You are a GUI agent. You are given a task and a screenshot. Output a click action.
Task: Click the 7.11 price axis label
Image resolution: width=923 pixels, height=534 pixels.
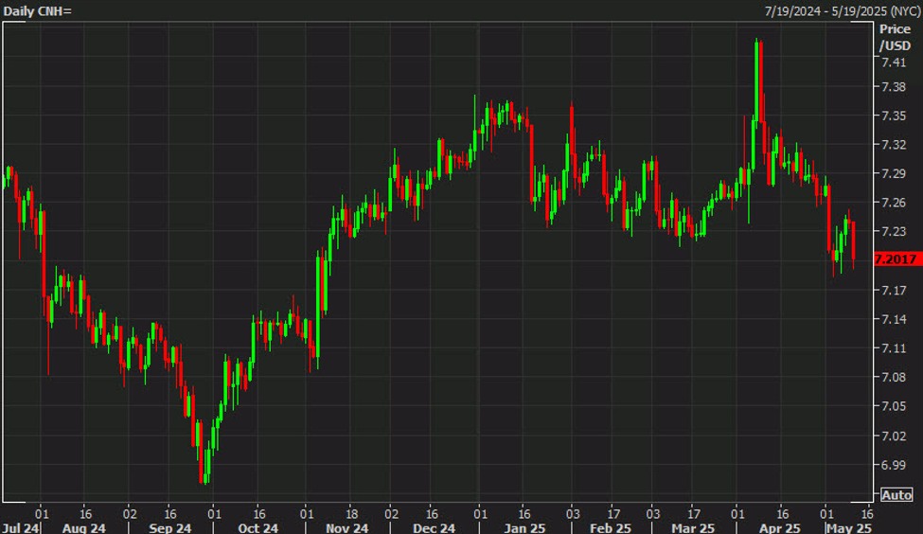[x=895, y=348]
